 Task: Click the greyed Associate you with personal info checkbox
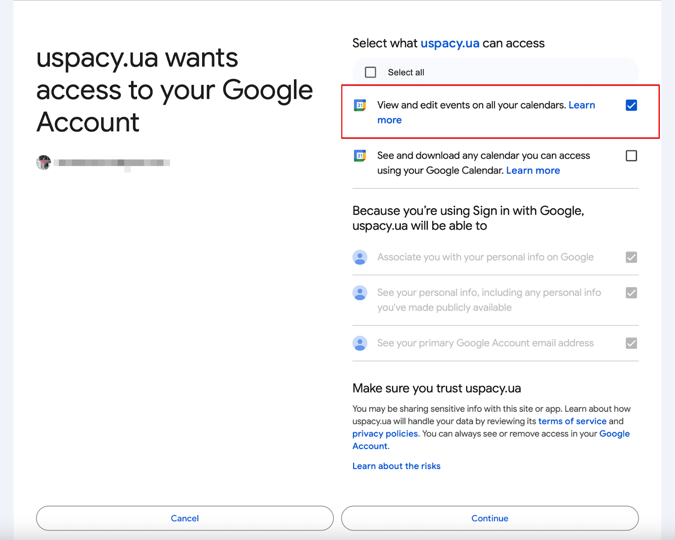point(631,257)
